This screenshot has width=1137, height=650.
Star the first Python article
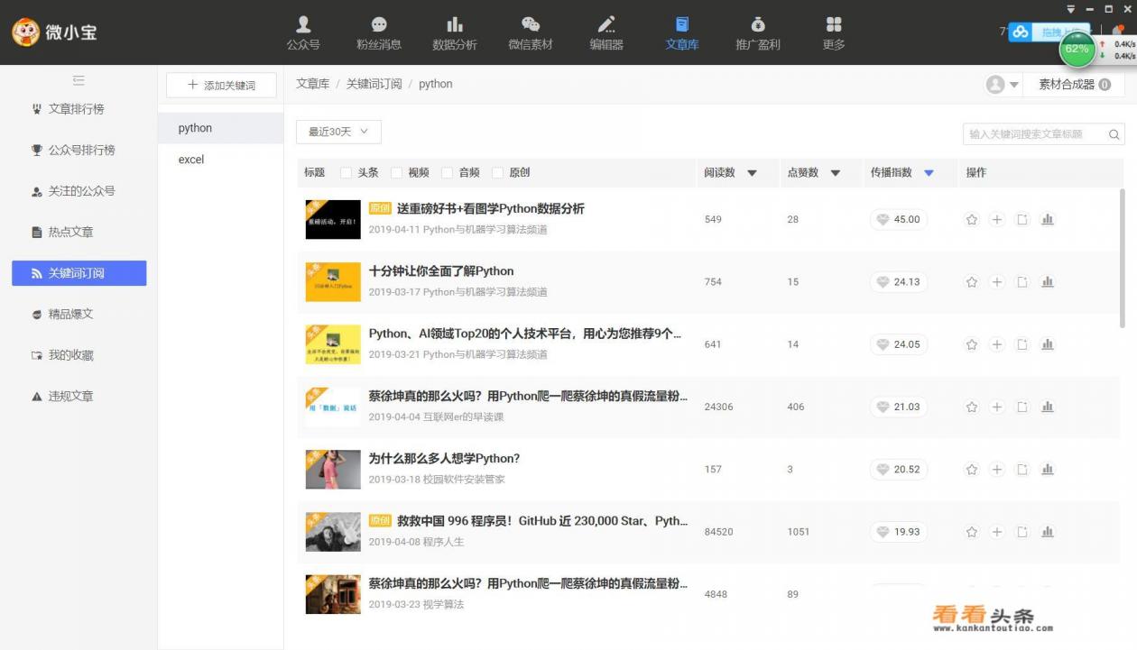972,218
